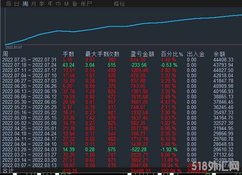242x175 pixels.
Task: Select week row 2022.05.09 ~ 2022.05.15
Action: coord(118,118)
